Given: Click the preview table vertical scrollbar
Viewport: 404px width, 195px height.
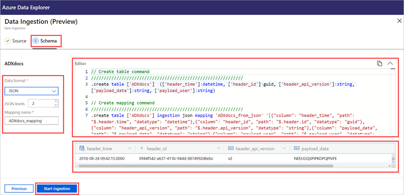Looking at the screenshot, I should click(x=393, y=159).
